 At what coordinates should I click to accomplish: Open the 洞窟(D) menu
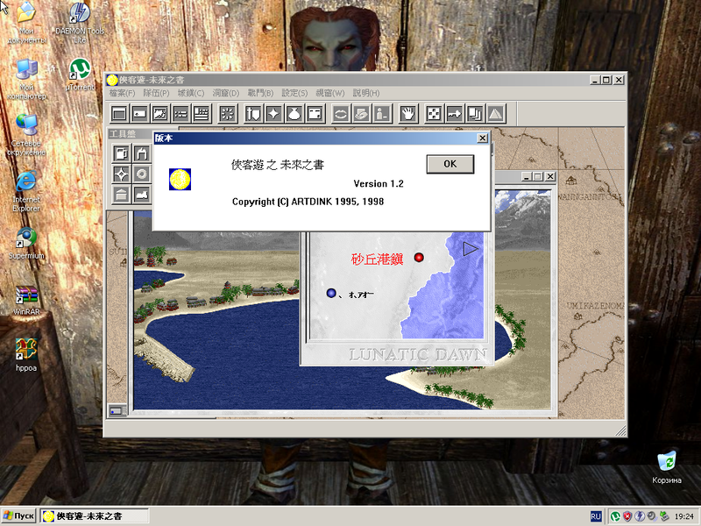[x=226, y=93]
